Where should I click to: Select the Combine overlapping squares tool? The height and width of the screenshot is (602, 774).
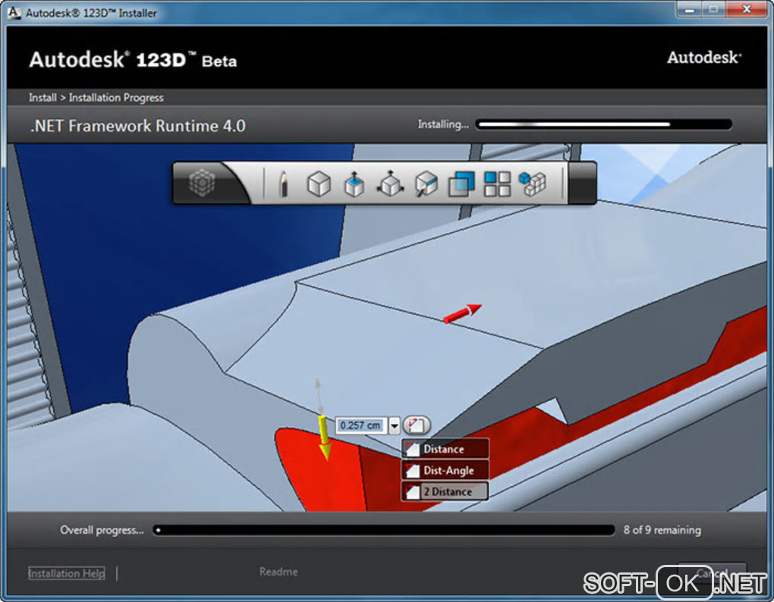(x=461, y=184)
